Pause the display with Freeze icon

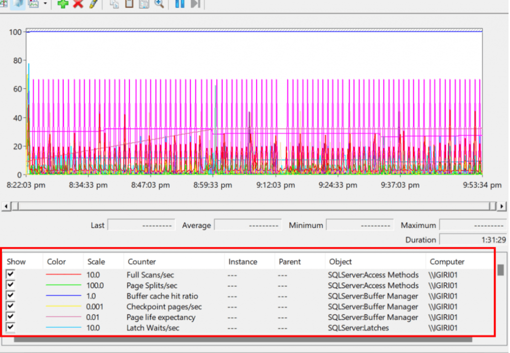pyautogui.click(x=180, y=4)
